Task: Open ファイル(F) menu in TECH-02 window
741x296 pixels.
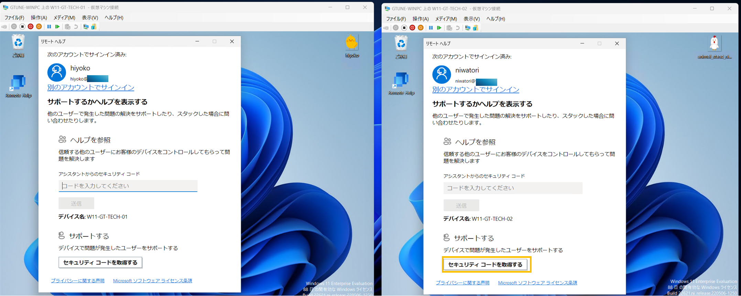Action: [x=396, y=19]
